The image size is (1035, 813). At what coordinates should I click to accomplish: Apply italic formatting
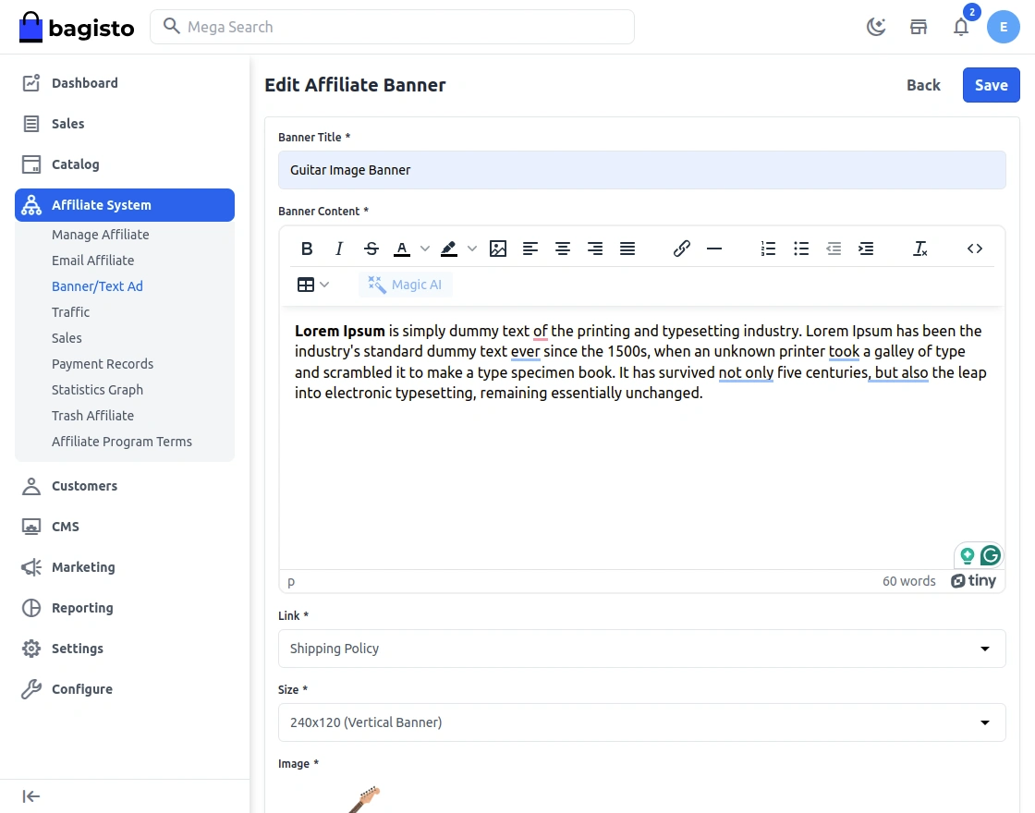tap(339, 249)
